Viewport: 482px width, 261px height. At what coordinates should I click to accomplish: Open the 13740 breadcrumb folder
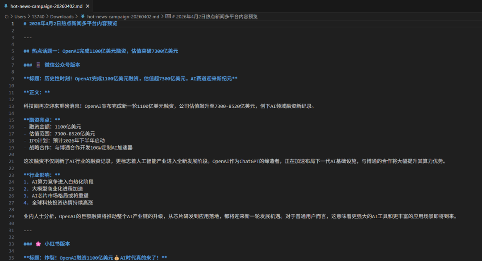(38, 16)
